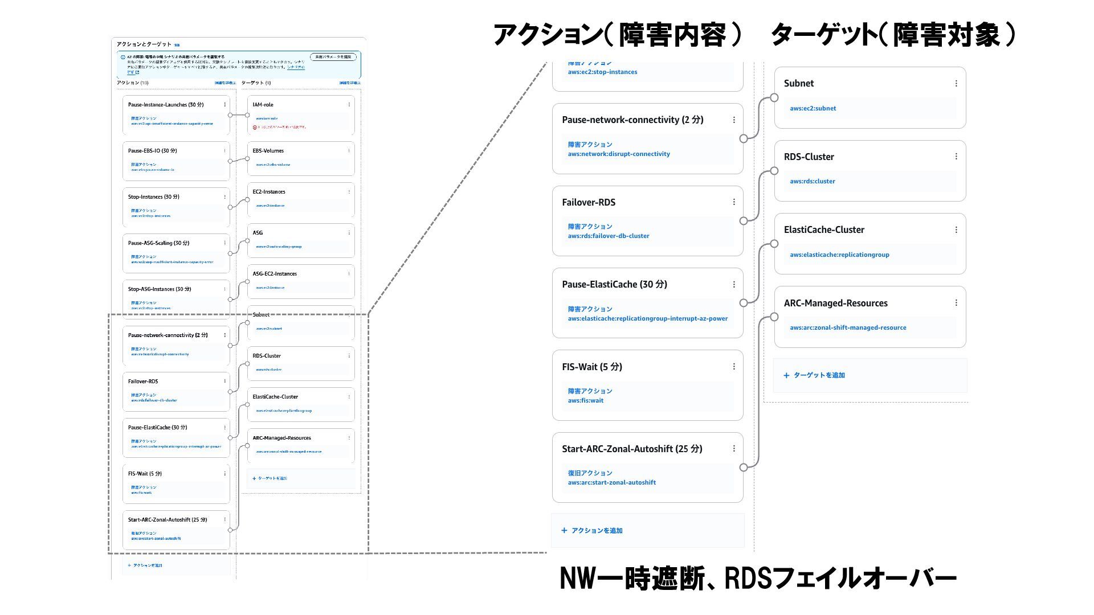Open kebab menu of Pause-Instance-Launches action card
Screen dimensions: 1094x615
click(x=225, y=105)
